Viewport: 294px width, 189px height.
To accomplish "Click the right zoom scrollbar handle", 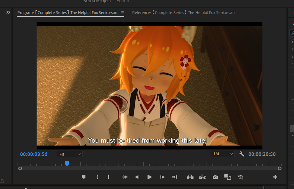I will click(280, 169).
